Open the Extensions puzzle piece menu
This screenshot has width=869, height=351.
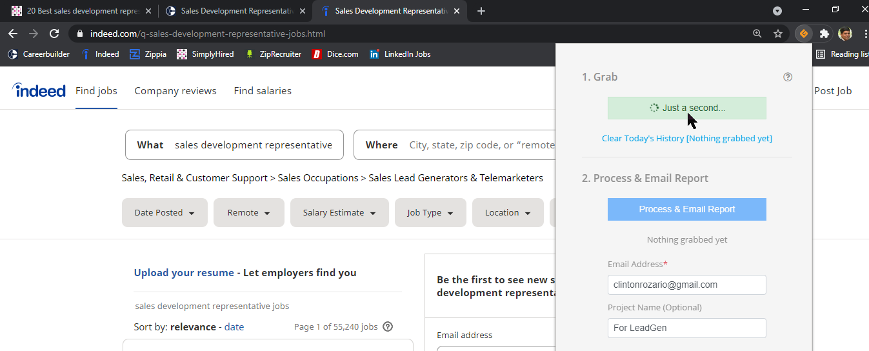[824, 34]
